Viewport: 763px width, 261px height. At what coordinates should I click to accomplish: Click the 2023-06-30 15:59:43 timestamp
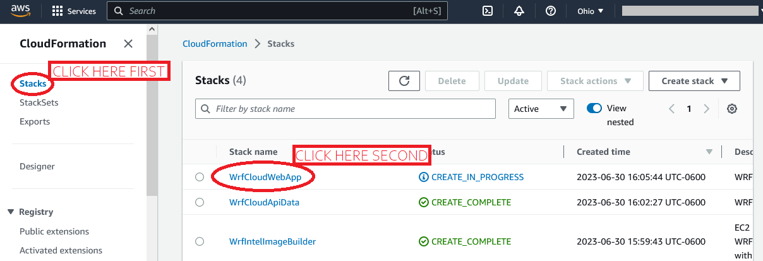(641, 241)
